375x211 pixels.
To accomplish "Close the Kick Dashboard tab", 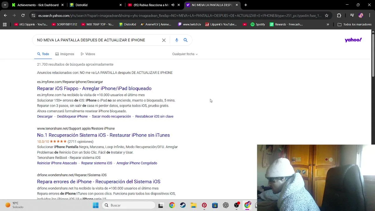I will pyautogui.click(x=62, y=5).
